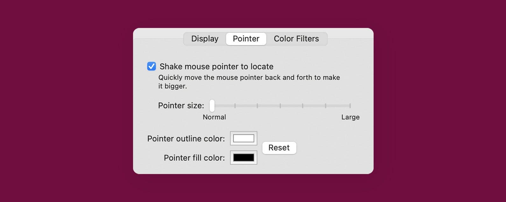
Task: Open the Color Filters tab
Action: point(296,39)
